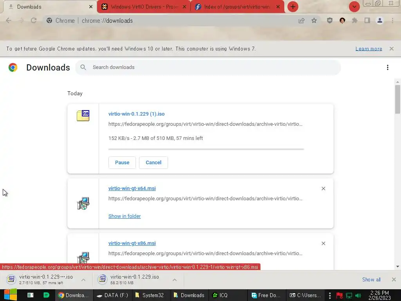Select the Downloads tab

click(x=49, y=7)
